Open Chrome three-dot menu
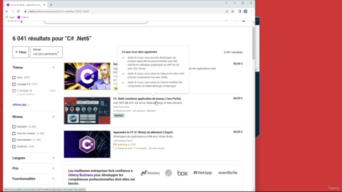The image size is (342, 192). pyautogui.click(x=251, y=11)
